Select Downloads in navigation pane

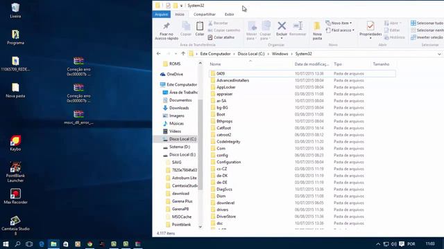(x=176, y=108)
